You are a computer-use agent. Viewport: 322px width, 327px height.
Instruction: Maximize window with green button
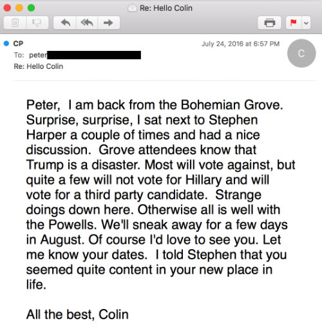tap(32, 8)
